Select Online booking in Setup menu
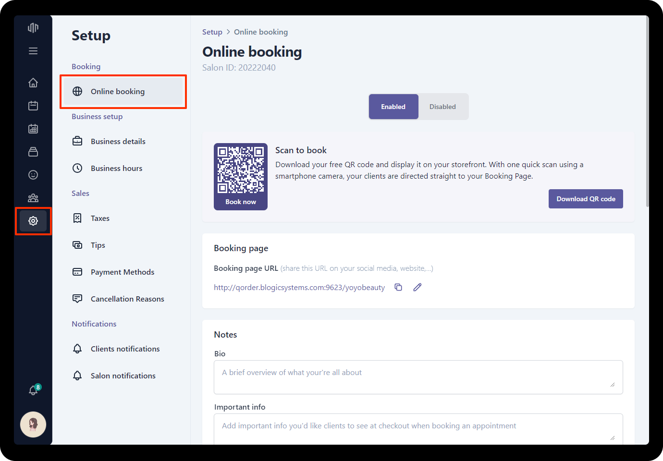 [118, 91]
